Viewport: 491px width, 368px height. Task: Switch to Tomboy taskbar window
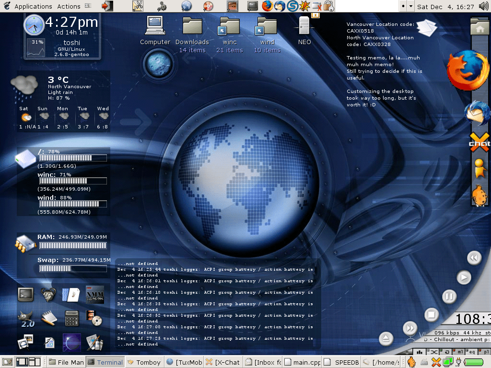[x=144, y=362]
